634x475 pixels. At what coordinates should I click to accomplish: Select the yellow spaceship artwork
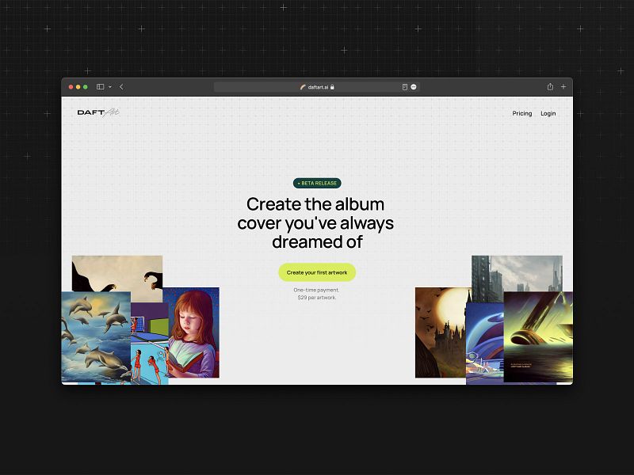pyautogui.click(x=538, y=337)
